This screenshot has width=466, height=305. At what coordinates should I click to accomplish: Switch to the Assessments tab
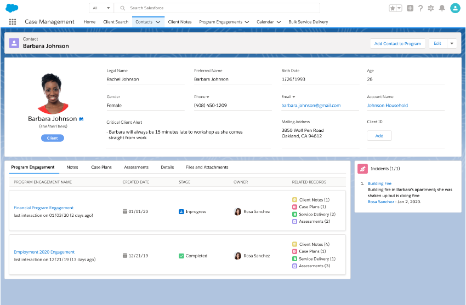click(136, 168)
